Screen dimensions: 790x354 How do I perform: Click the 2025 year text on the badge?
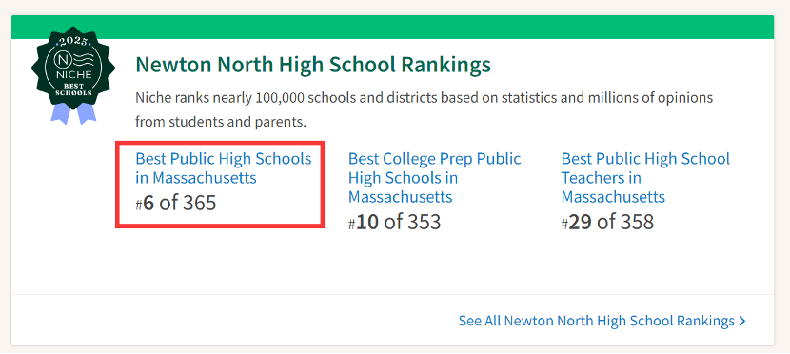73,41
